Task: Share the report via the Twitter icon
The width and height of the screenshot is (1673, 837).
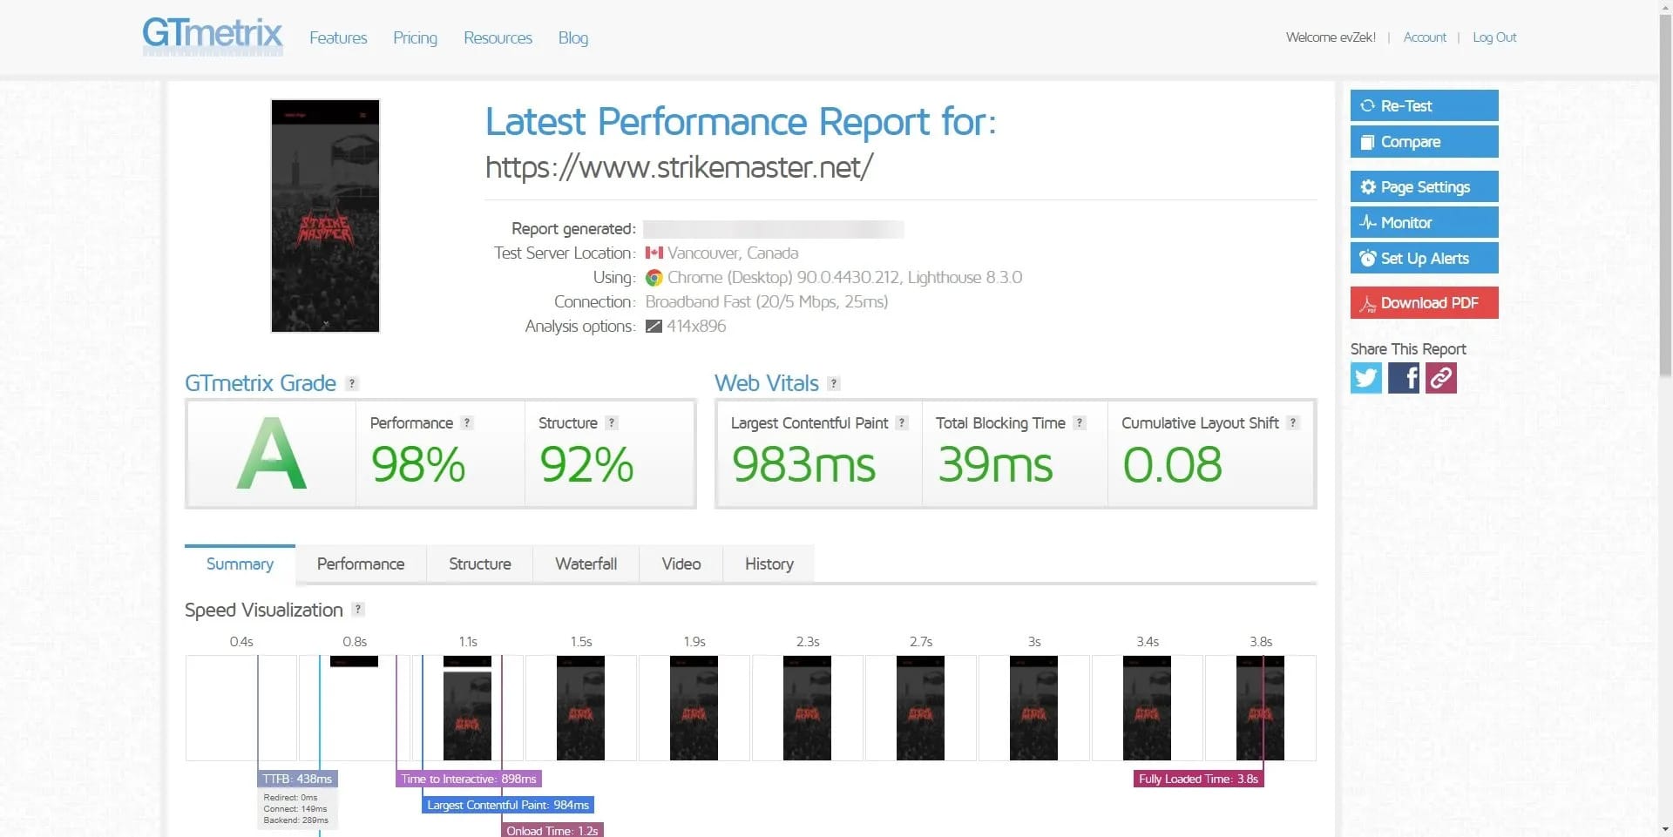Action: (1365, 377)
